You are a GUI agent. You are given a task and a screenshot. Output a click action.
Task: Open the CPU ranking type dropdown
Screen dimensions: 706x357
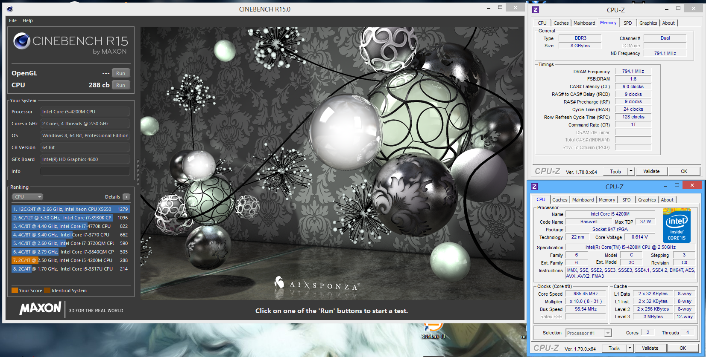coord(28,197)
